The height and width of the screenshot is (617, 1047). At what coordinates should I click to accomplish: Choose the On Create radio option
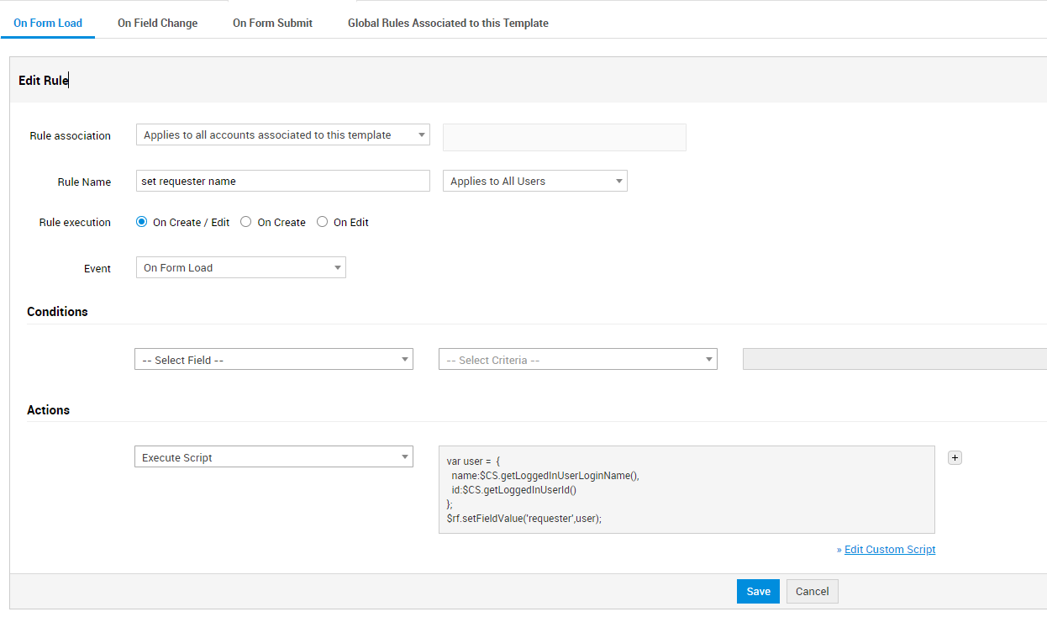pyautogui.click(x=246, y=223)
